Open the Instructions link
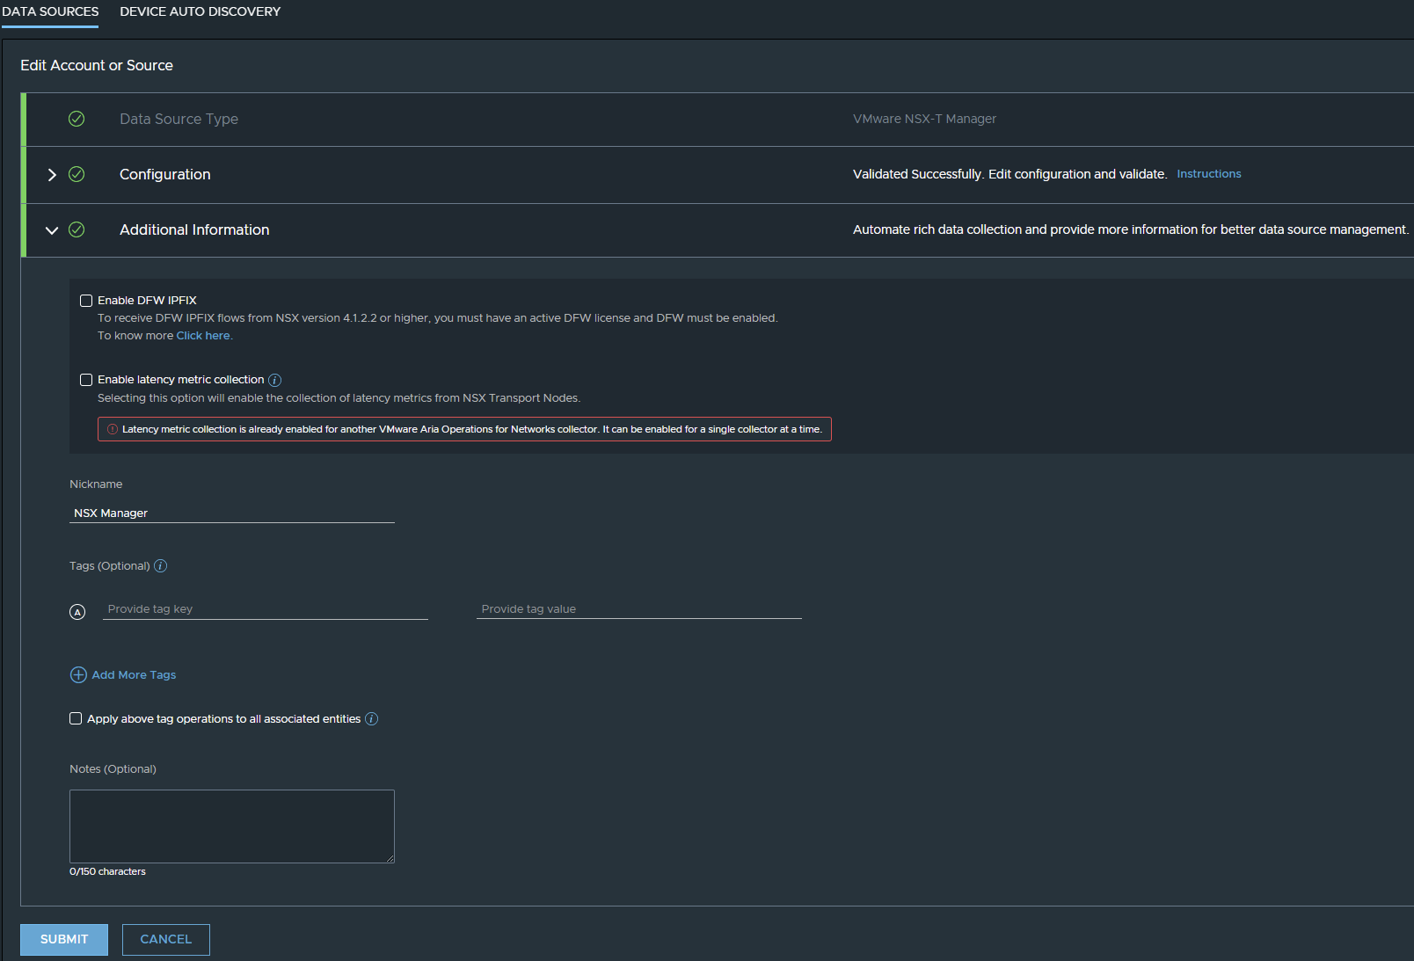Viewport: 1414px width, 961px height. point(1208,174)
